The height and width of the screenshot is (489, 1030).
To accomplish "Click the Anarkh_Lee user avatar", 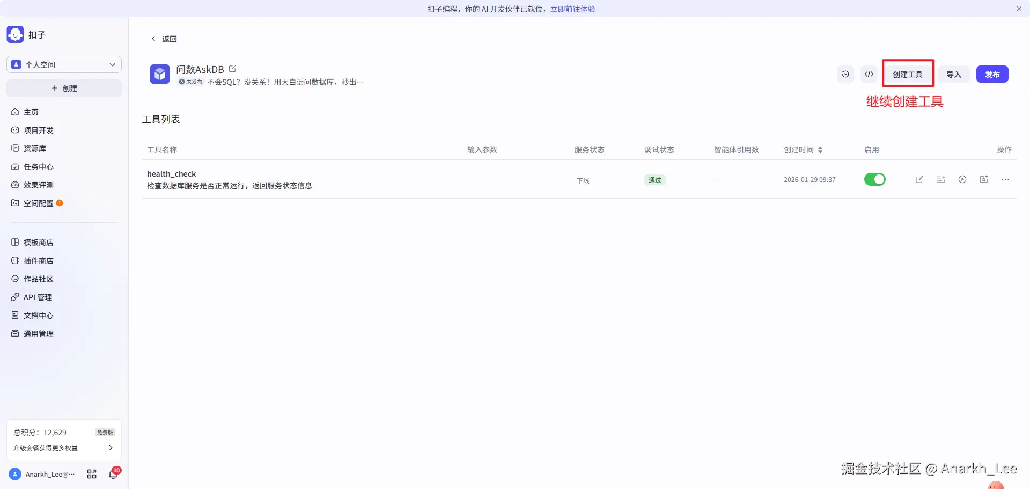I will [15, 474].
